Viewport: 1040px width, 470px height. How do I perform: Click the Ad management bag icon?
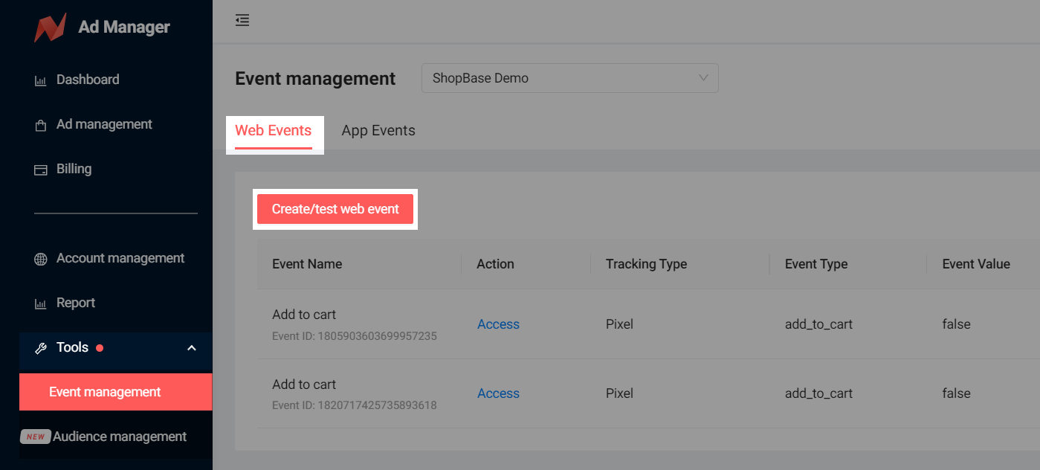(x=40, y=125)
